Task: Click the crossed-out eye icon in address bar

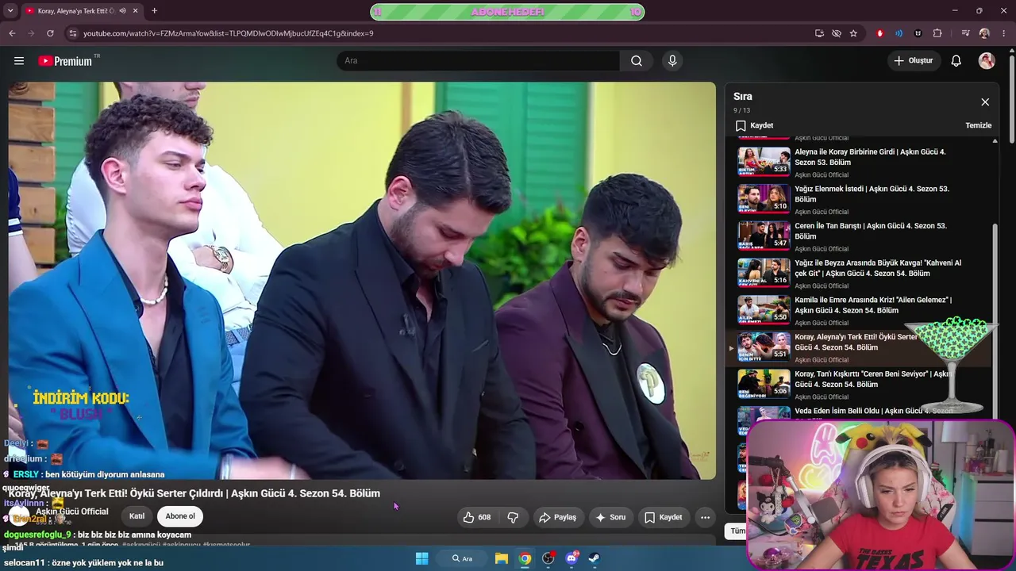Action: tap(837, 33)
